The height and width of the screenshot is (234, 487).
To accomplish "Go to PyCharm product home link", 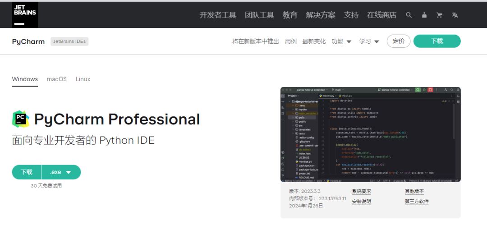I will (x=28, y=41).
